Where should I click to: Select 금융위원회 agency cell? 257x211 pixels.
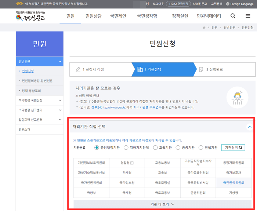(x=198, y=193)
